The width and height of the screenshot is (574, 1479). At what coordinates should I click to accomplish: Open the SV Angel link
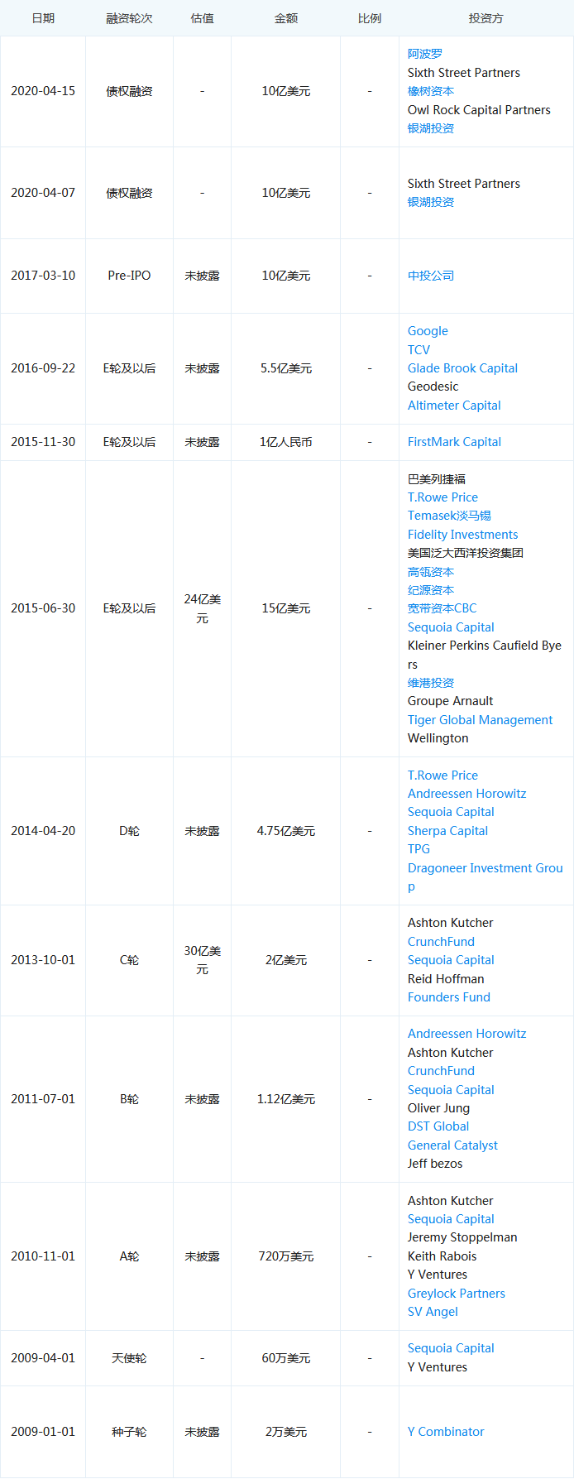click(x=433, y=1312)
